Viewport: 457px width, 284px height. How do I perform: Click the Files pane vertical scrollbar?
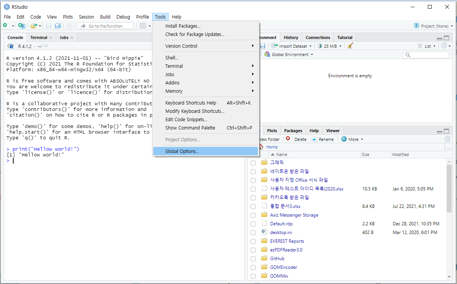pos(449,189)
